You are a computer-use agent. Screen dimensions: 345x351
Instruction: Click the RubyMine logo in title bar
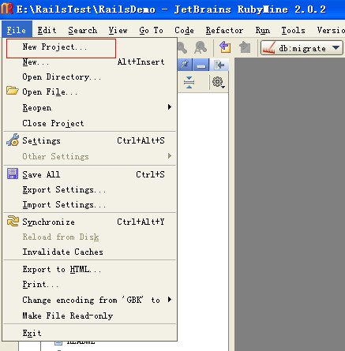(x=7, y=9)
